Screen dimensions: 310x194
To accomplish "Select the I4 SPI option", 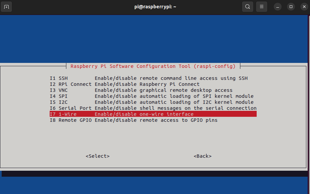I will [153, 96].
